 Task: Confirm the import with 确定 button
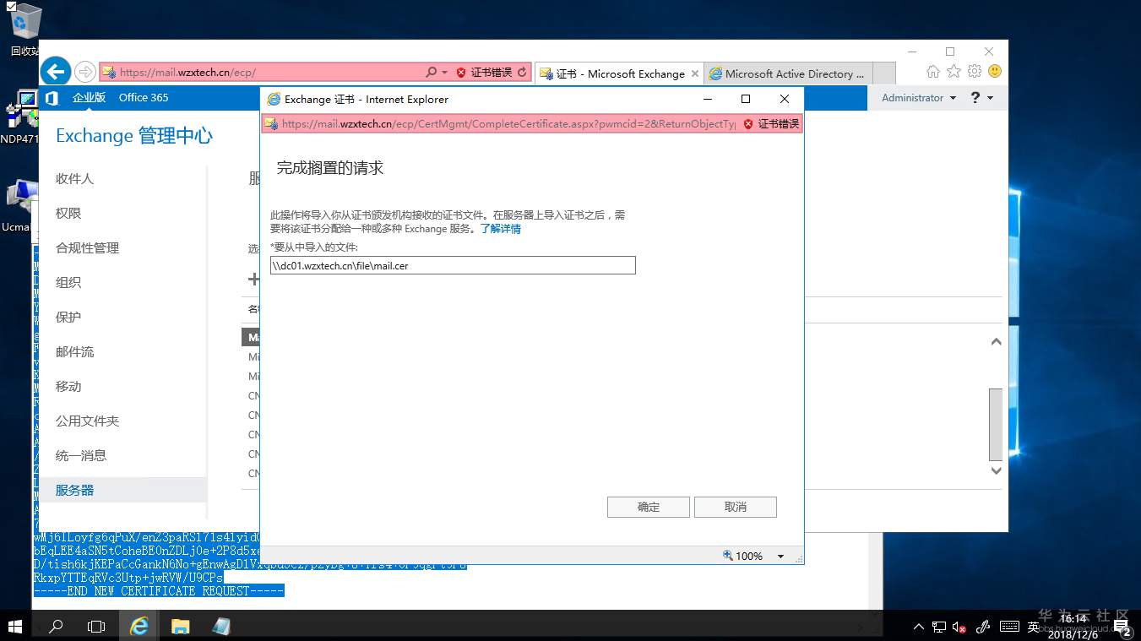[647, 507]
